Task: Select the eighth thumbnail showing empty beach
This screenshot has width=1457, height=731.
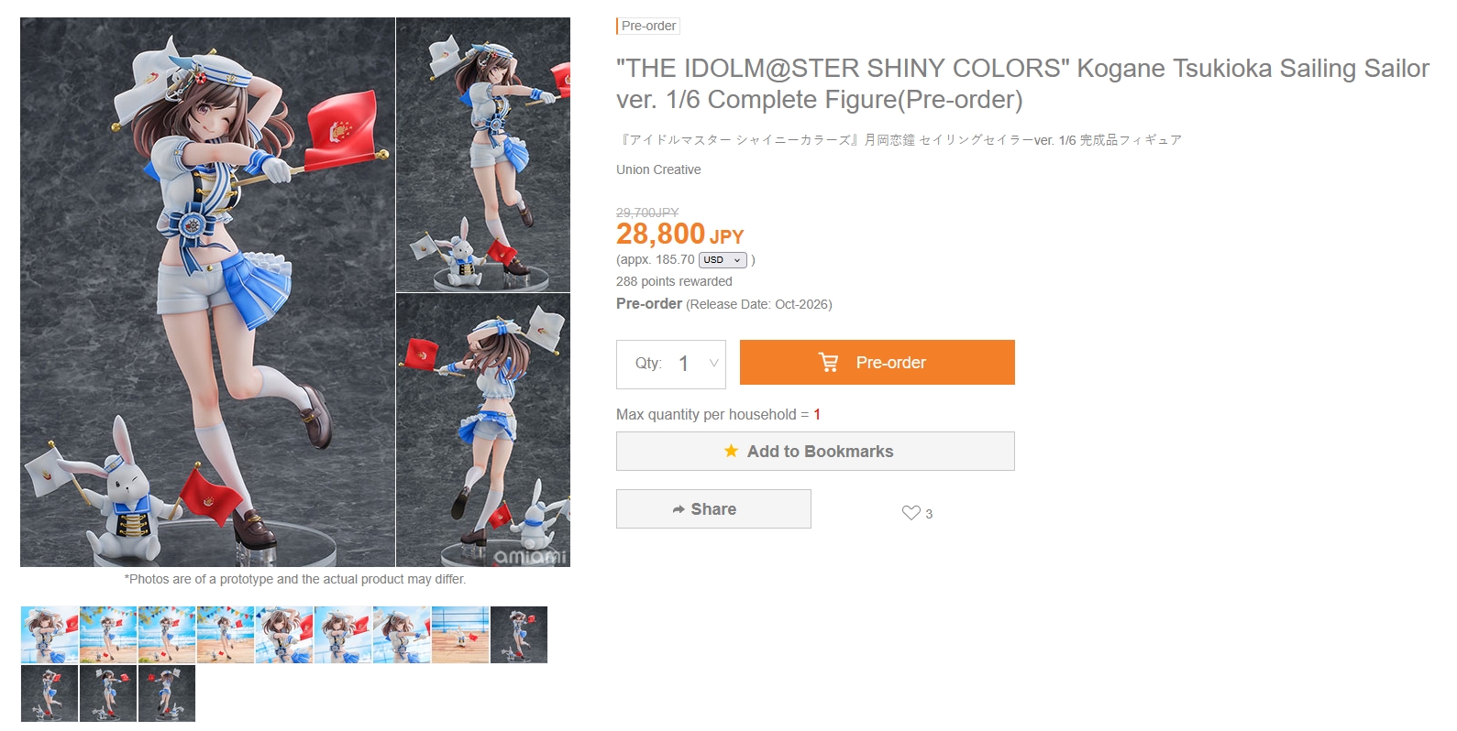Action: click(x=460, y=635)
